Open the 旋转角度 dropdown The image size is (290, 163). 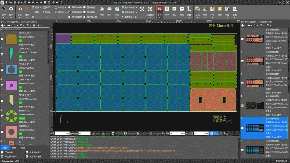(x=88, y=134)
